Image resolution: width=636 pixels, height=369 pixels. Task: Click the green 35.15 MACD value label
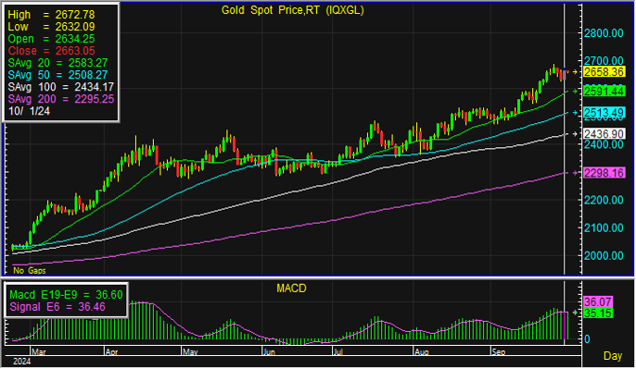pyautogui.click(x=598, y=314)
